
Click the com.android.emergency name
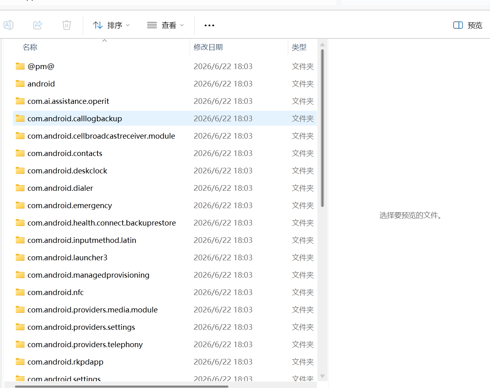point(70,205)
